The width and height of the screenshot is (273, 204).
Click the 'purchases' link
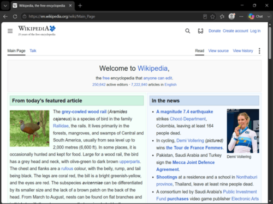[178, 199]
